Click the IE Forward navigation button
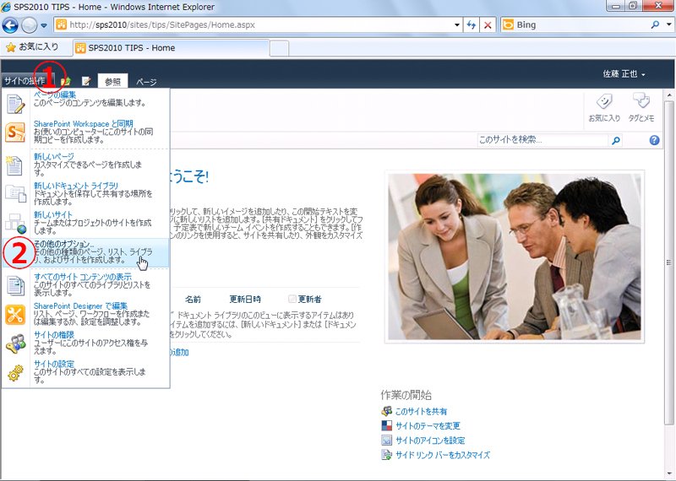This screenshot has height=481, width=676. (30, 25)
